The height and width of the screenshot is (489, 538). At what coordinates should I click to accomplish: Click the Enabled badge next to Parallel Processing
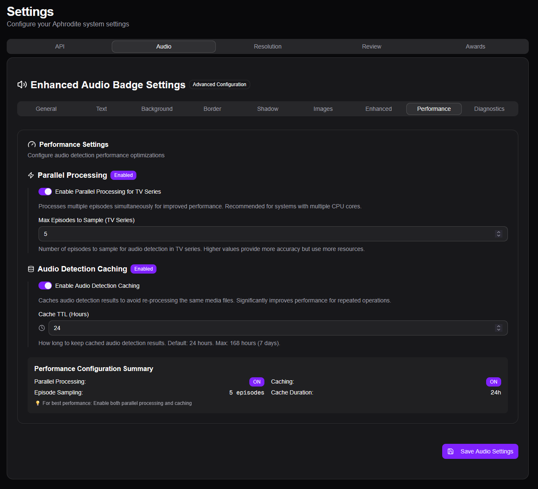pyautogui.click(x=123, y=175)
